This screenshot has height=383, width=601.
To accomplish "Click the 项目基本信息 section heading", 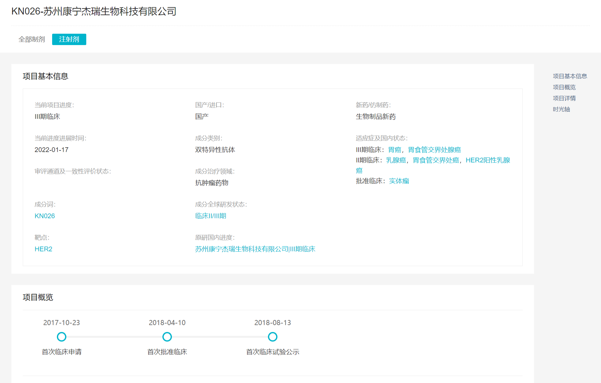I will [x=46, y=76].
